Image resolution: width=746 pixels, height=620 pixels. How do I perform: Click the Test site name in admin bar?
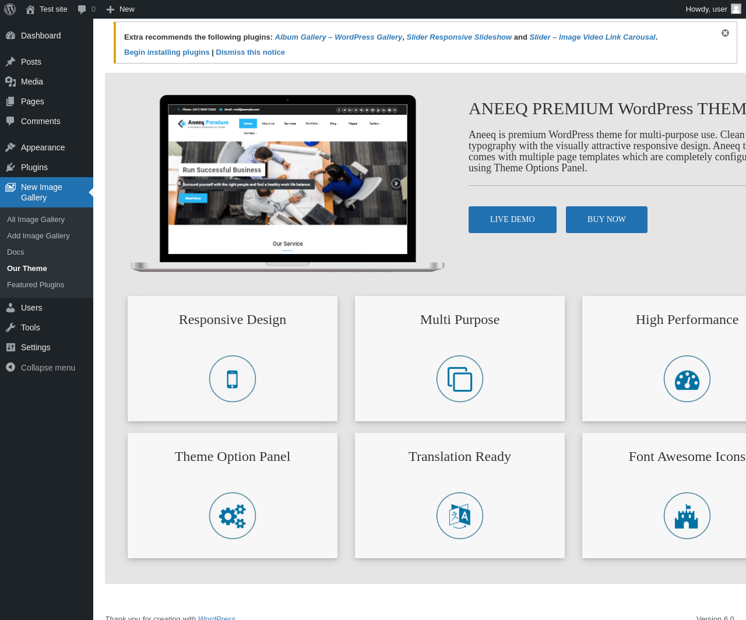54,9
